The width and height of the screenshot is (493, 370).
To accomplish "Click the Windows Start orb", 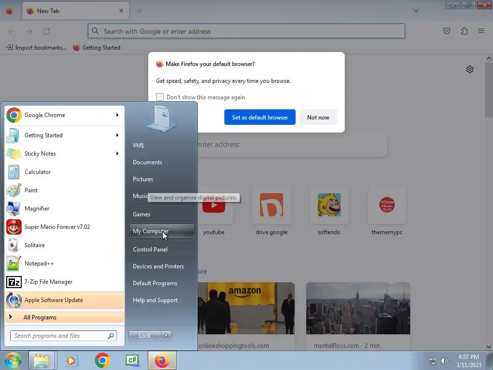I will [x=13, y=360].
